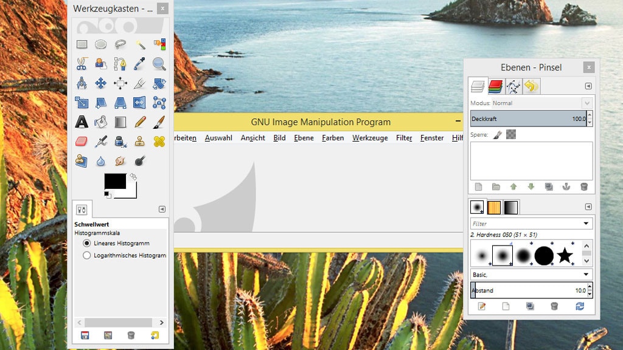
Task: Select the Crop tool
Action: coord(139,83)
